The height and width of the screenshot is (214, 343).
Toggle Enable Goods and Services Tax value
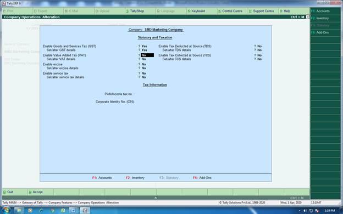pyautogui.click(x=144, y=46)
